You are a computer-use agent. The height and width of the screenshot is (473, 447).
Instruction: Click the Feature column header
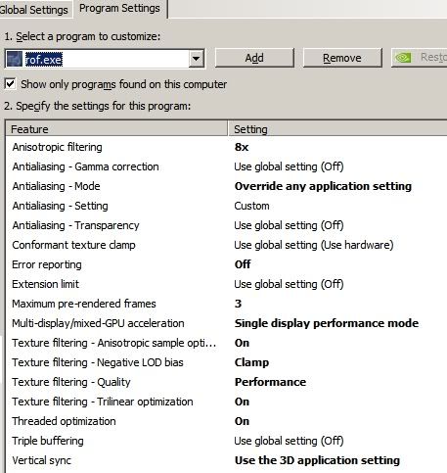tap(116, 129)
